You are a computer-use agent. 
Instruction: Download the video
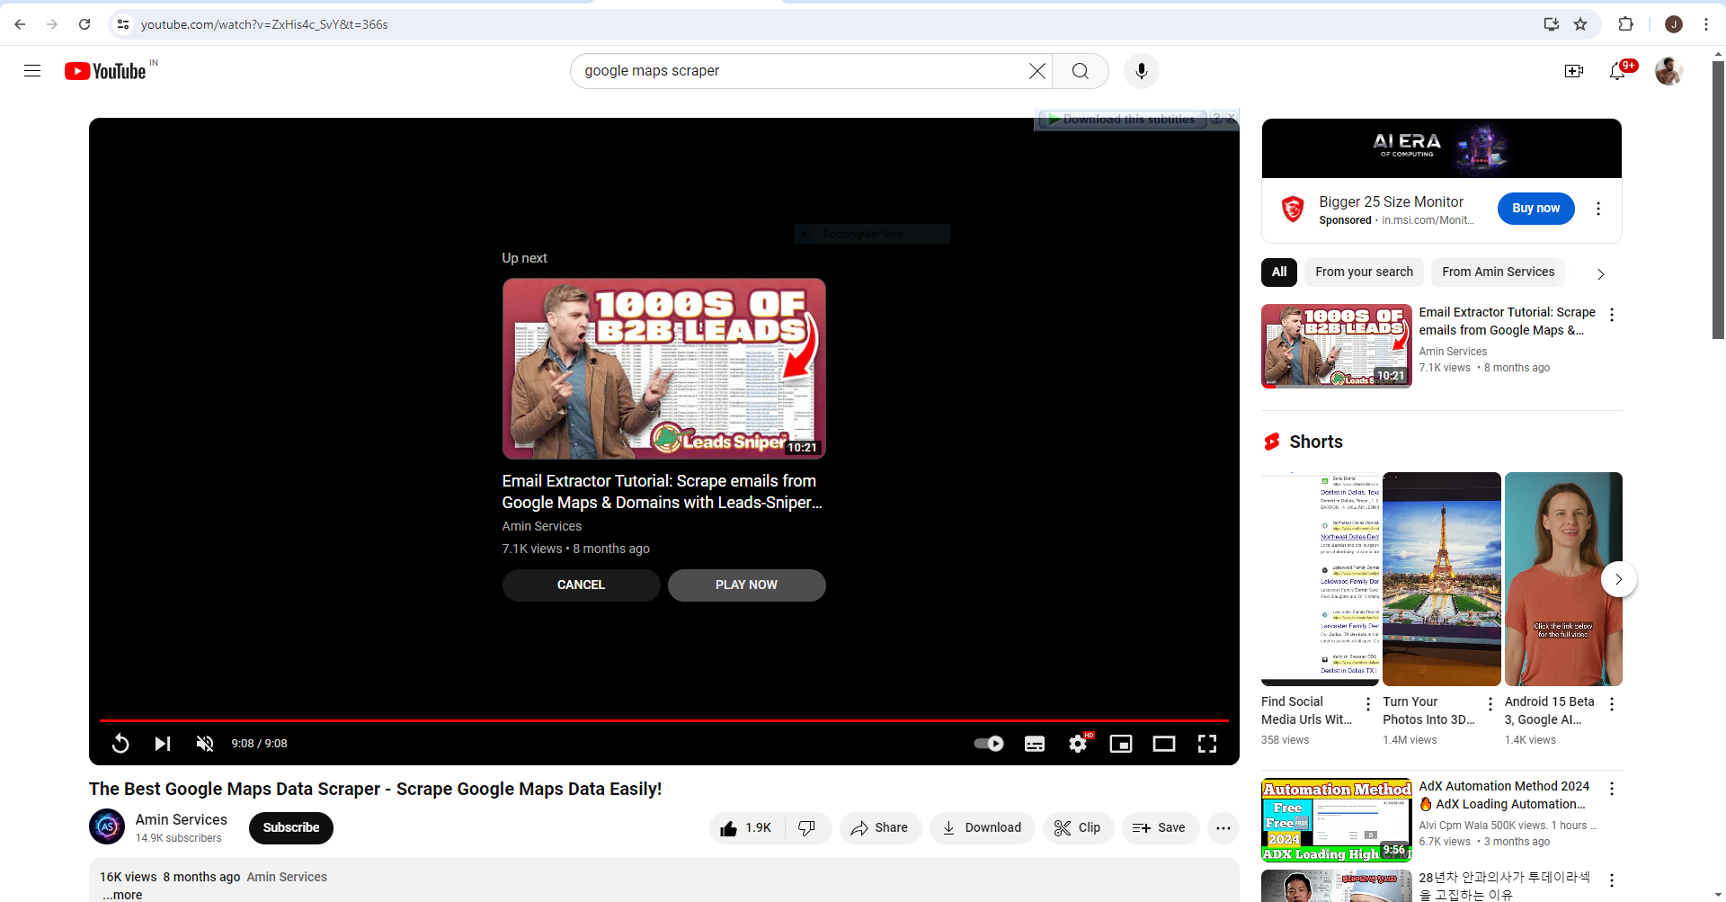pyautogui.click(x=982, y=828)
